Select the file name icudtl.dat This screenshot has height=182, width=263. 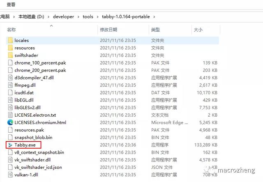click(x=24, y=92)
